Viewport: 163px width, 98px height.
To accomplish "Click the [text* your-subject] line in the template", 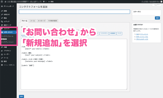I will coord(37,55).
